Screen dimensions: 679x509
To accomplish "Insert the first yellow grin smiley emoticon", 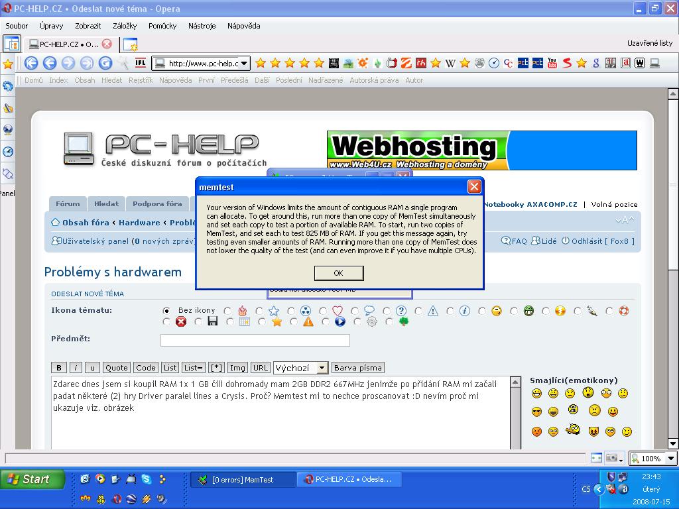I will 536,393.
